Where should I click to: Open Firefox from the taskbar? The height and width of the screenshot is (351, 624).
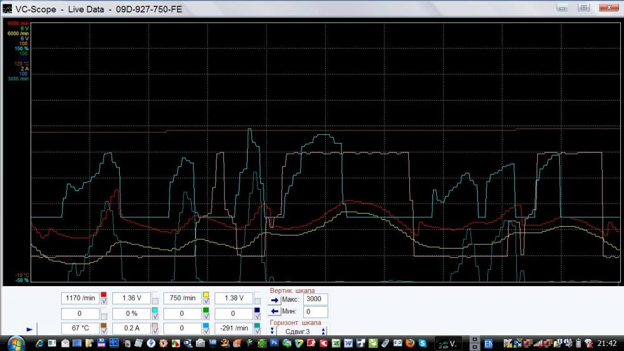point(411,343)
